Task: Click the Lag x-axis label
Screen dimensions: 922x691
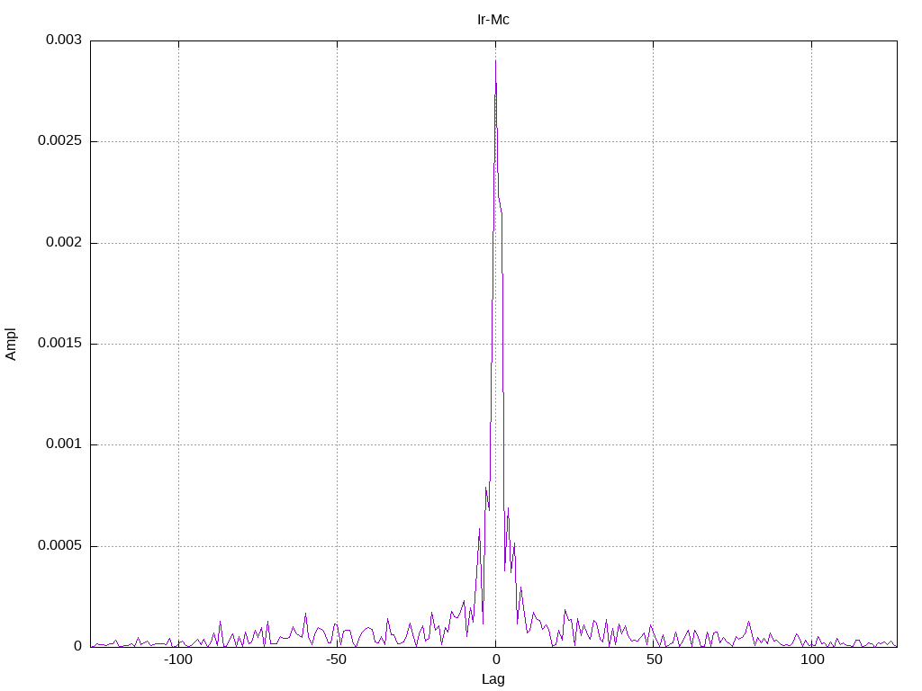Action: pos(493,679)
